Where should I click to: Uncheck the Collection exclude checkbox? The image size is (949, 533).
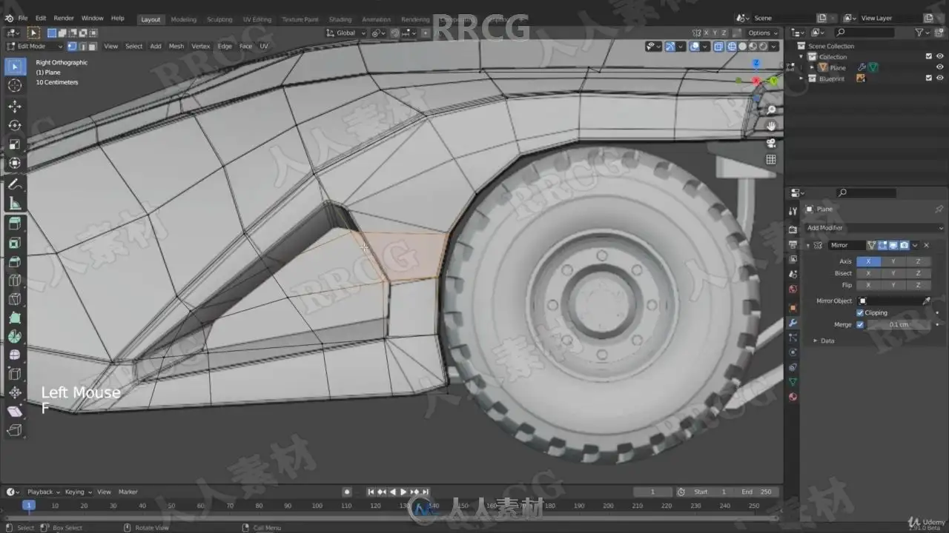(929, 56)
